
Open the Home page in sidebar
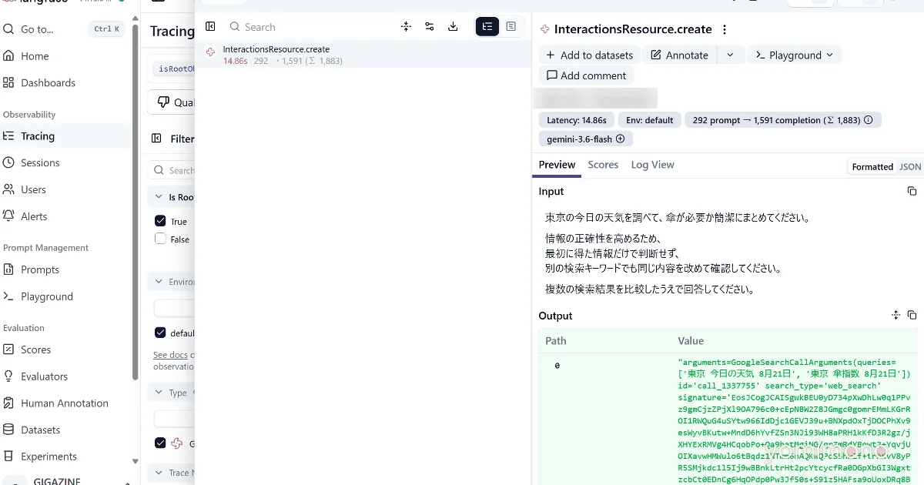(35, 56)
